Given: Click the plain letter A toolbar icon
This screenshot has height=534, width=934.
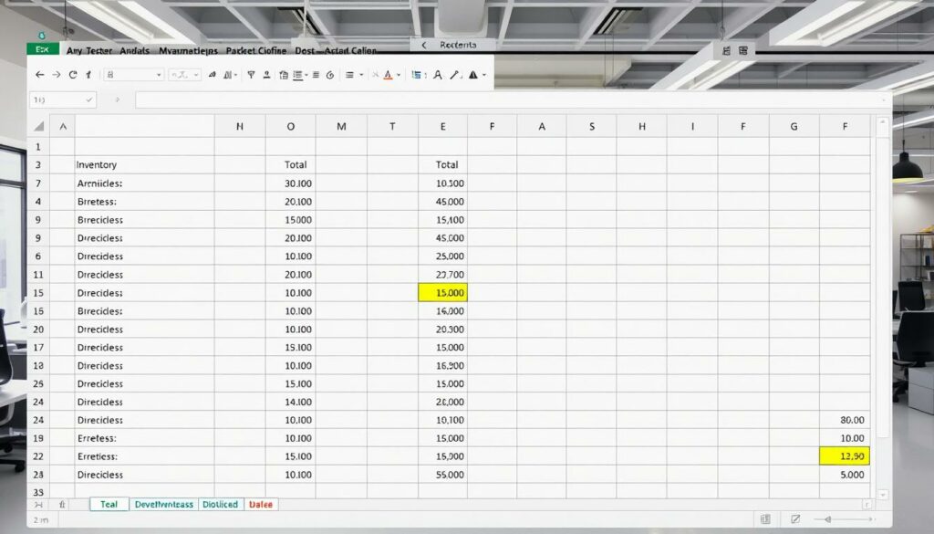Looking at the screenshot, I should coord(438,75).
